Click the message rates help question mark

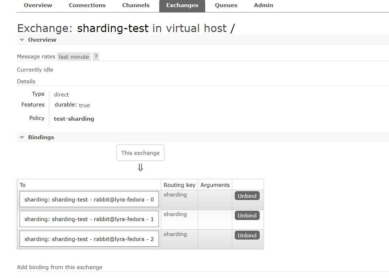pos(96,57)
